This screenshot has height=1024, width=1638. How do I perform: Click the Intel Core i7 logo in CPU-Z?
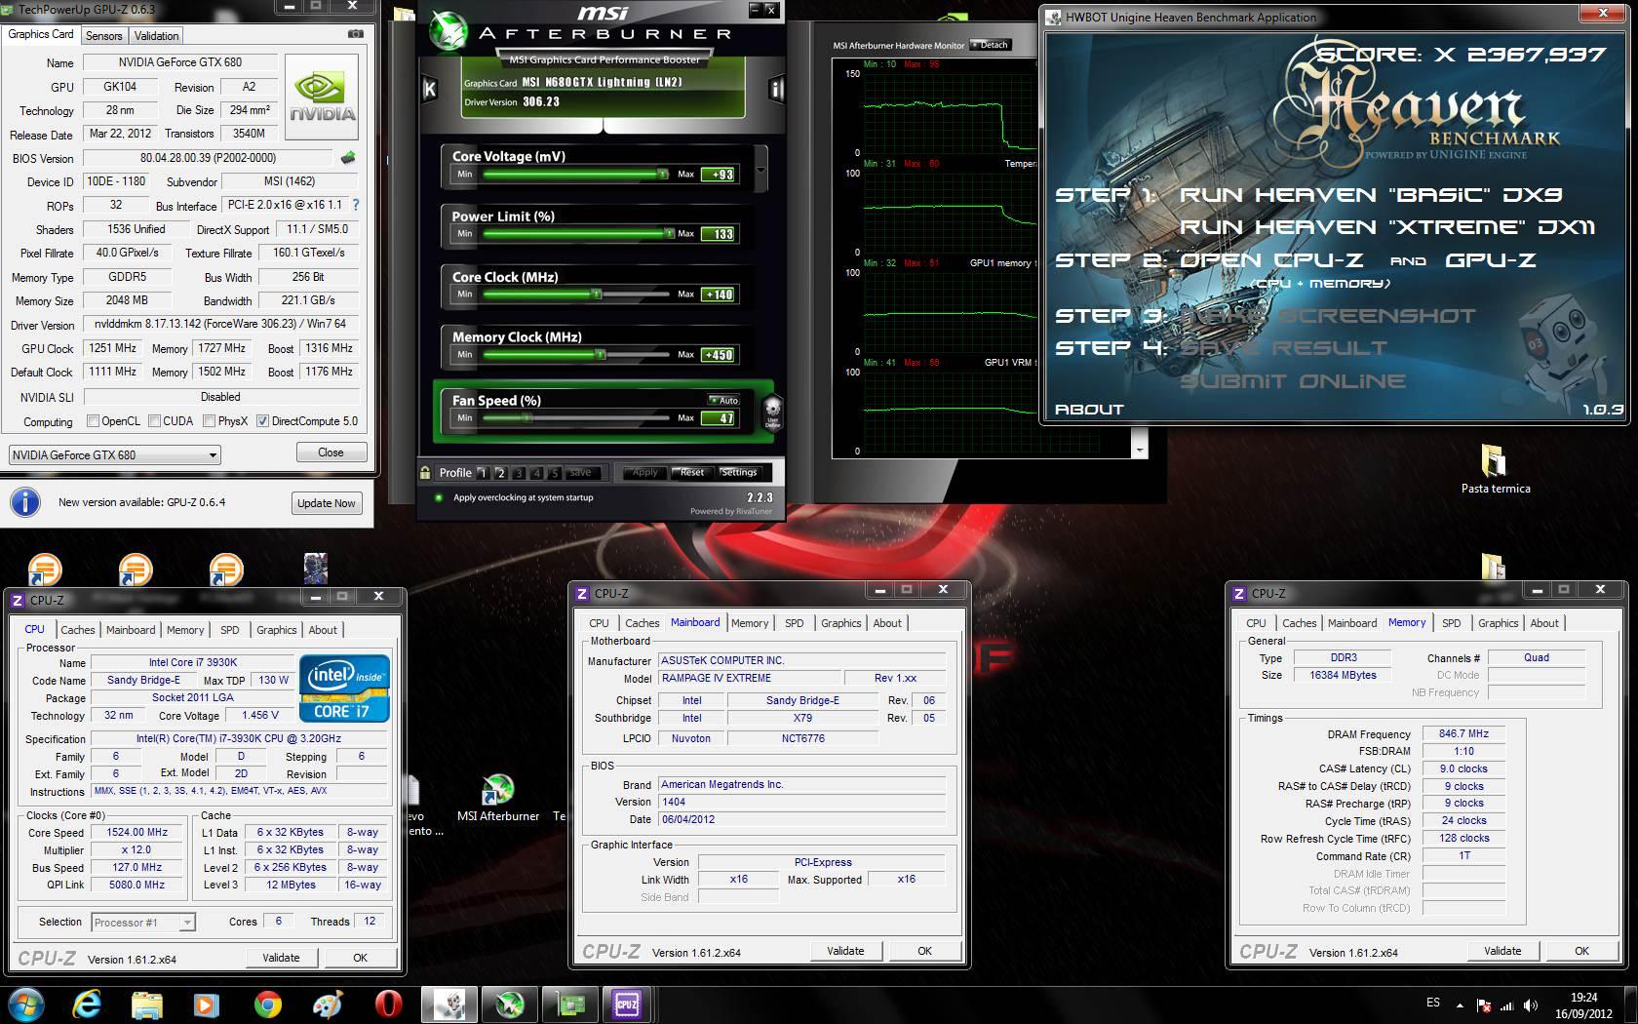pyautogui.click(x=346, y=689)
